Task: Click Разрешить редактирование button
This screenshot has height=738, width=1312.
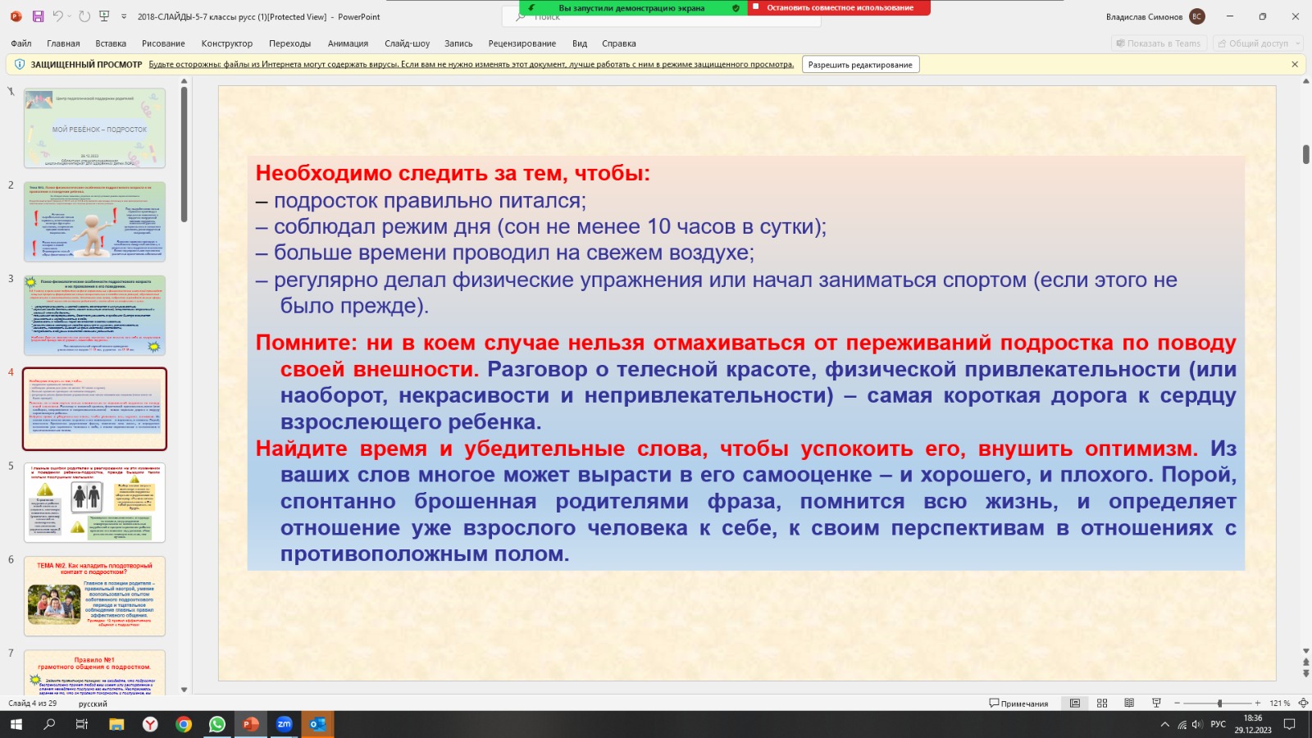Action: (860, 65)
